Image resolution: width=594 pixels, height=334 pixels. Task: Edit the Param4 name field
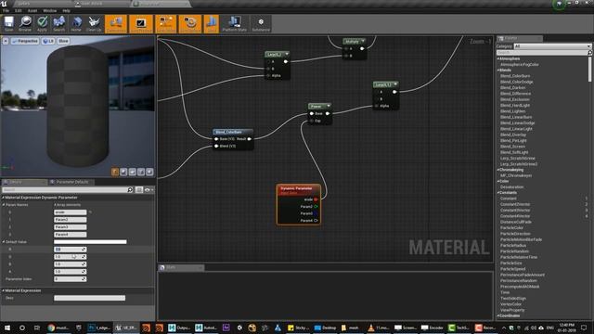coord(71,235)
